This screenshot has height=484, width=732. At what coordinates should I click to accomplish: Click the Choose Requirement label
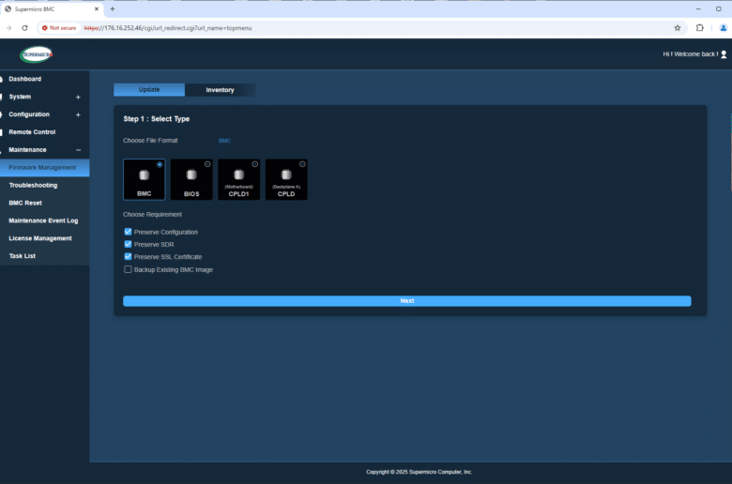[x=153, y=215]
